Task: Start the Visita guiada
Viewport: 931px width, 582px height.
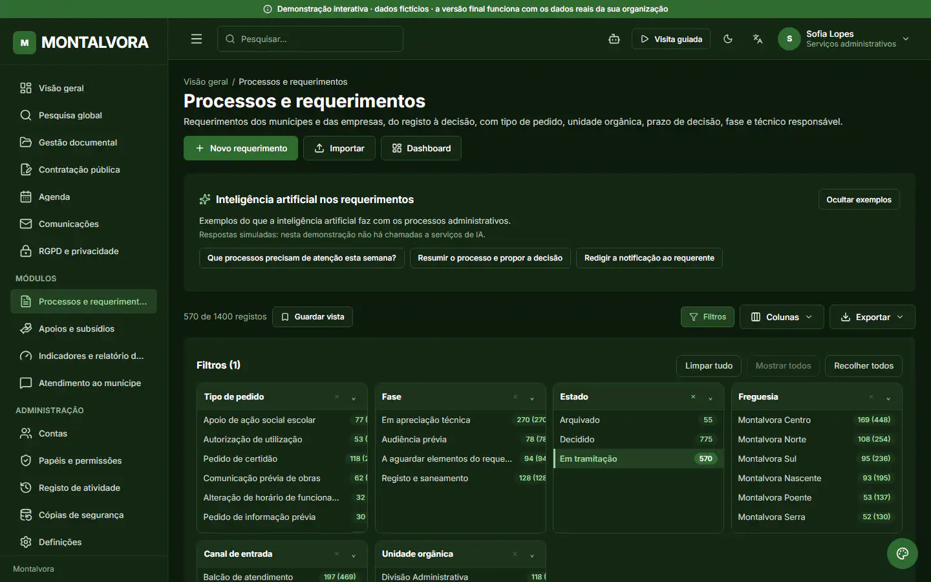Action: 671,39
